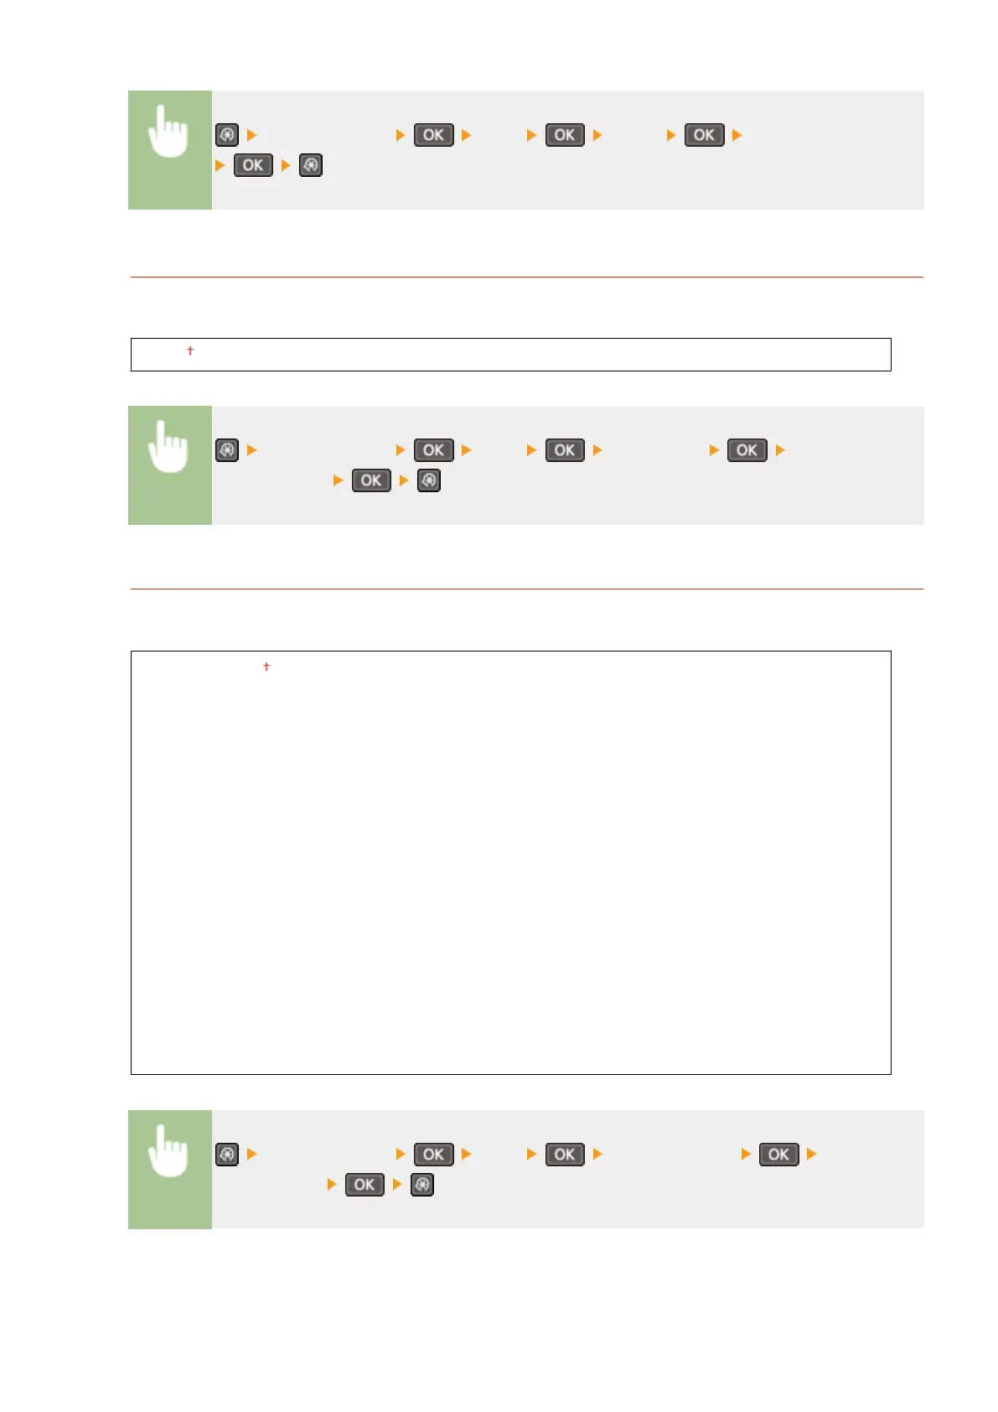Click the pointing hand icon in the middle procedure panel

168,446
